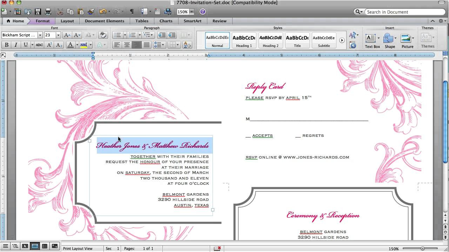Click the Superscript icon

(x=49, y=45)
